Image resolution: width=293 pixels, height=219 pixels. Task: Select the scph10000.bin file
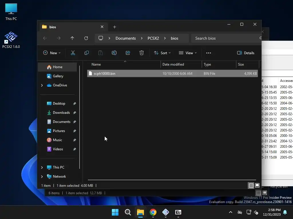(172, 73)
